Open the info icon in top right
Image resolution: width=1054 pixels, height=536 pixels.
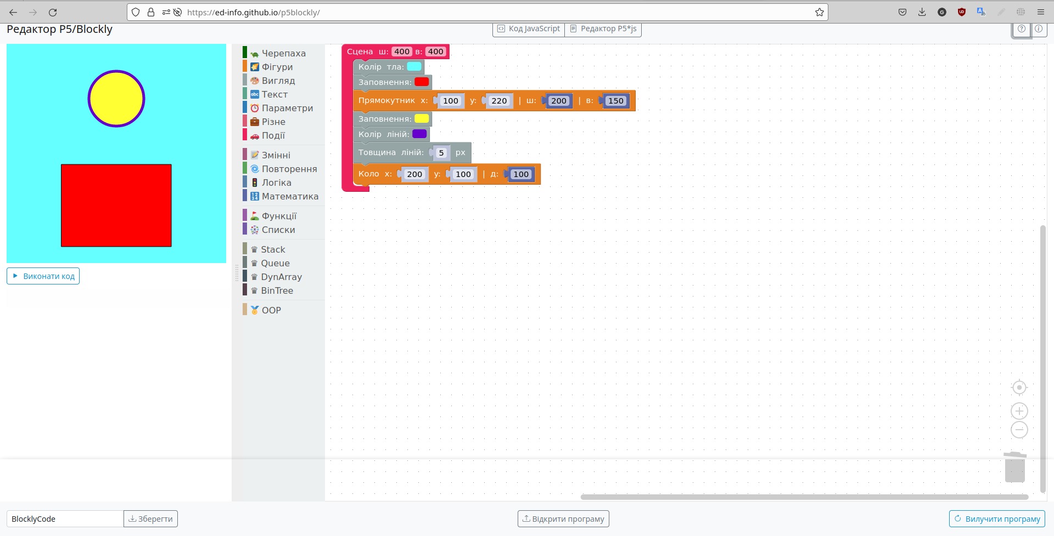[1039, 29]
